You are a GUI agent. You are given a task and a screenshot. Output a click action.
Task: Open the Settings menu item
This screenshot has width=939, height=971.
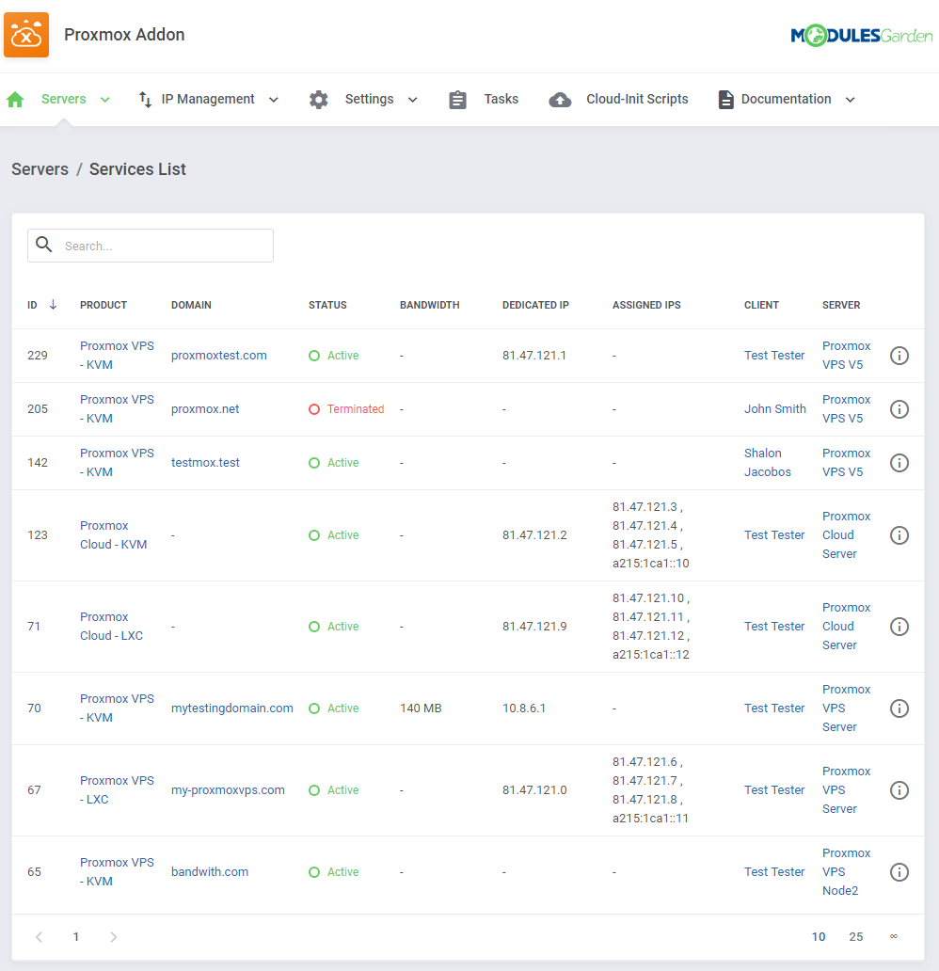pos(369,99)
